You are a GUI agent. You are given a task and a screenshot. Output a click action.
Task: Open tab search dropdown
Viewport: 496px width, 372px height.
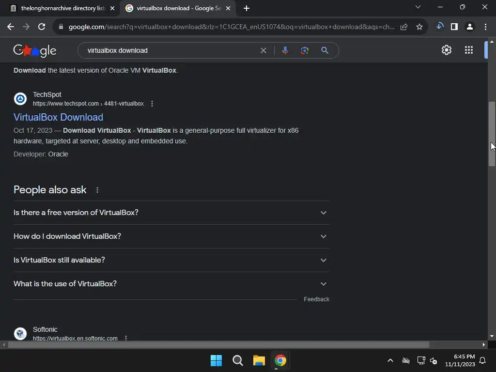point(418,7)
